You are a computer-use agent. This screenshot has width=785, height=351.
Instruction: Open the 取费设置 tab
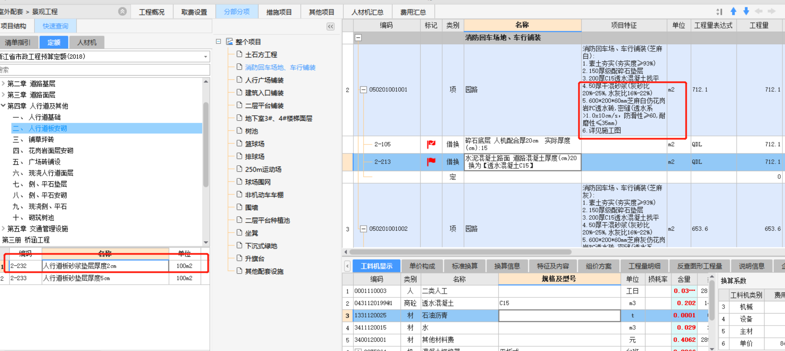194,12
